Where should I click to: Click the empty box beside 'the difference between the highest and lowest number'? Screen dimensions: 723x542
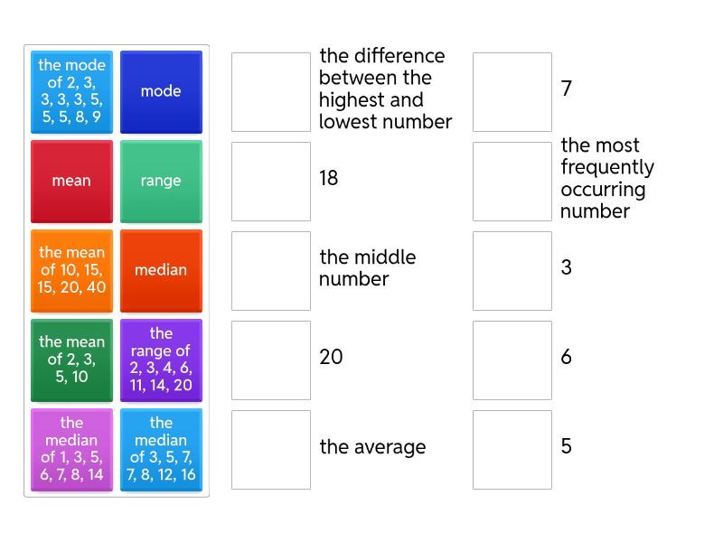coord(271,92)
